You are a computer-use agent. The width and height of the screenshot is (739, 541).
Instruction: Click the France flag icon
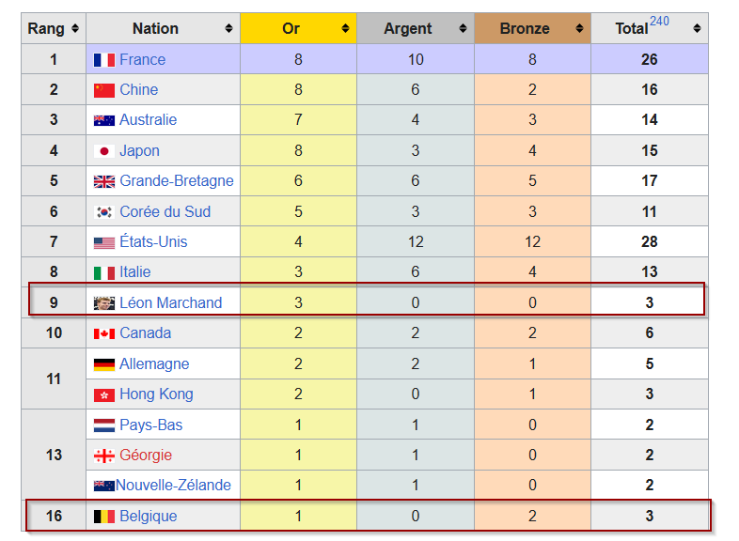pos(104,60)
